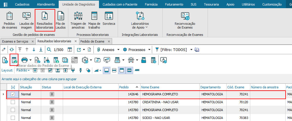This screenshot has height=121, width=292.
Task: Sort by Pedido column header
Action: (129, 87)
